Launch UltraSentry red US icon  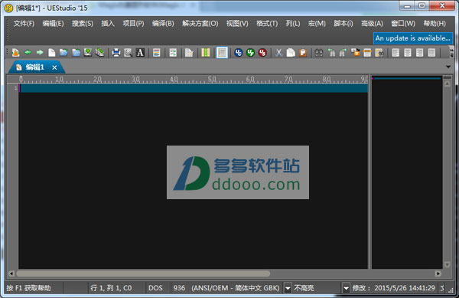(262, 52)
